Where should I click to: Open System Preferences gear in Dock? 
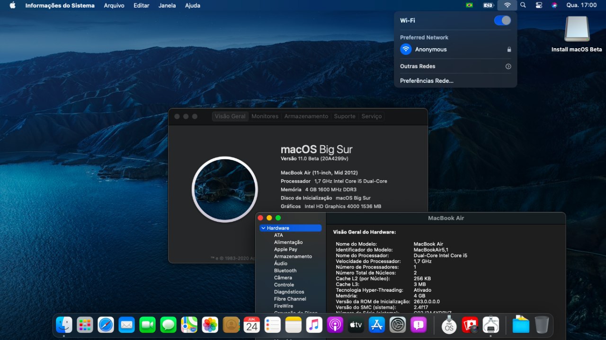tap(398, 325)
